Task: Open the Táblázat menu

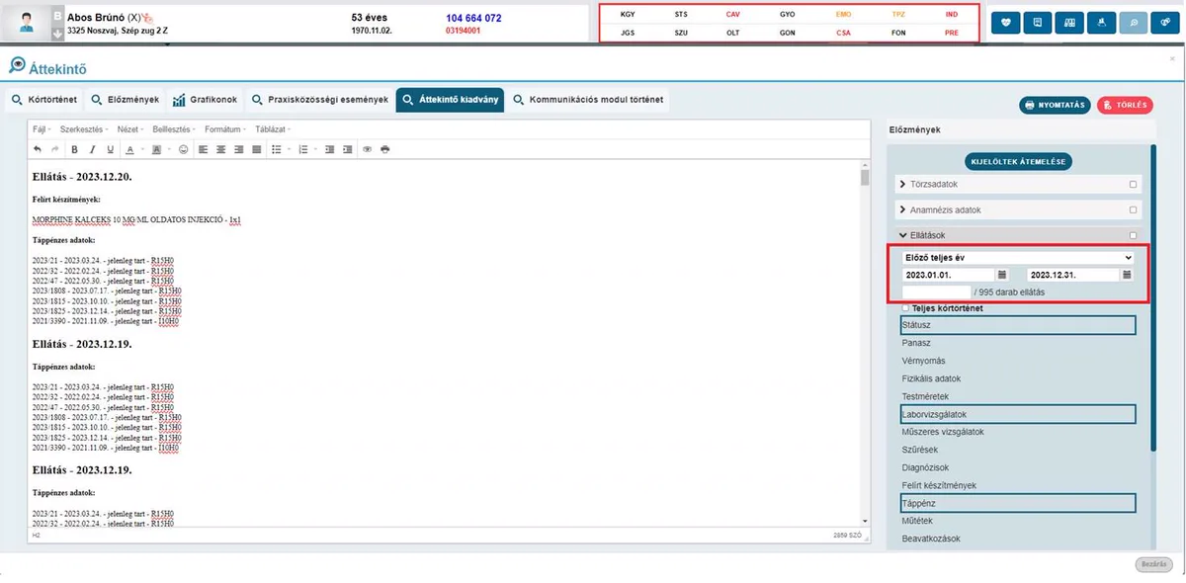Action: [x=273, y=129]
